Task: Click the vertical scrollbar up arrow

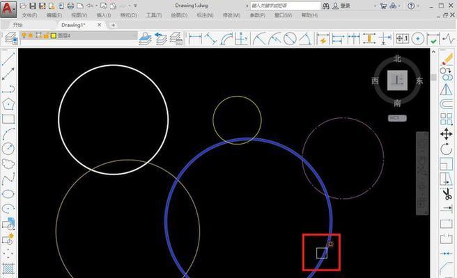Action: [433, 51]
